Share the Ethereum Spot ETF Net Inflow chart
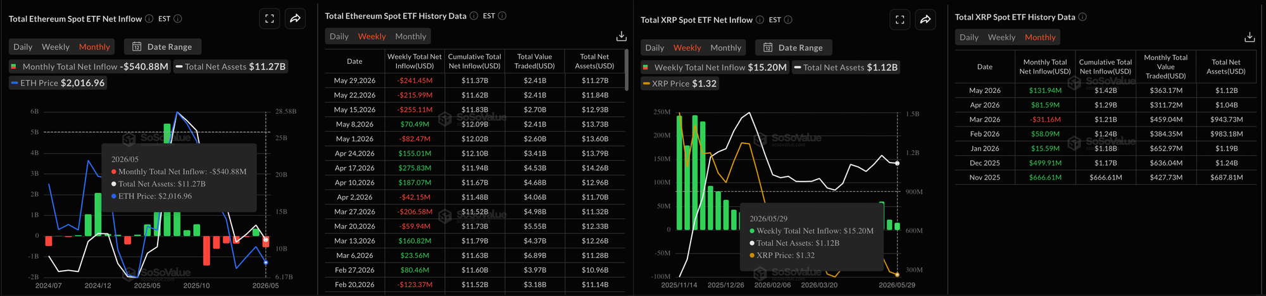The width and height of the screenshot is (1266, 296). 295,19
